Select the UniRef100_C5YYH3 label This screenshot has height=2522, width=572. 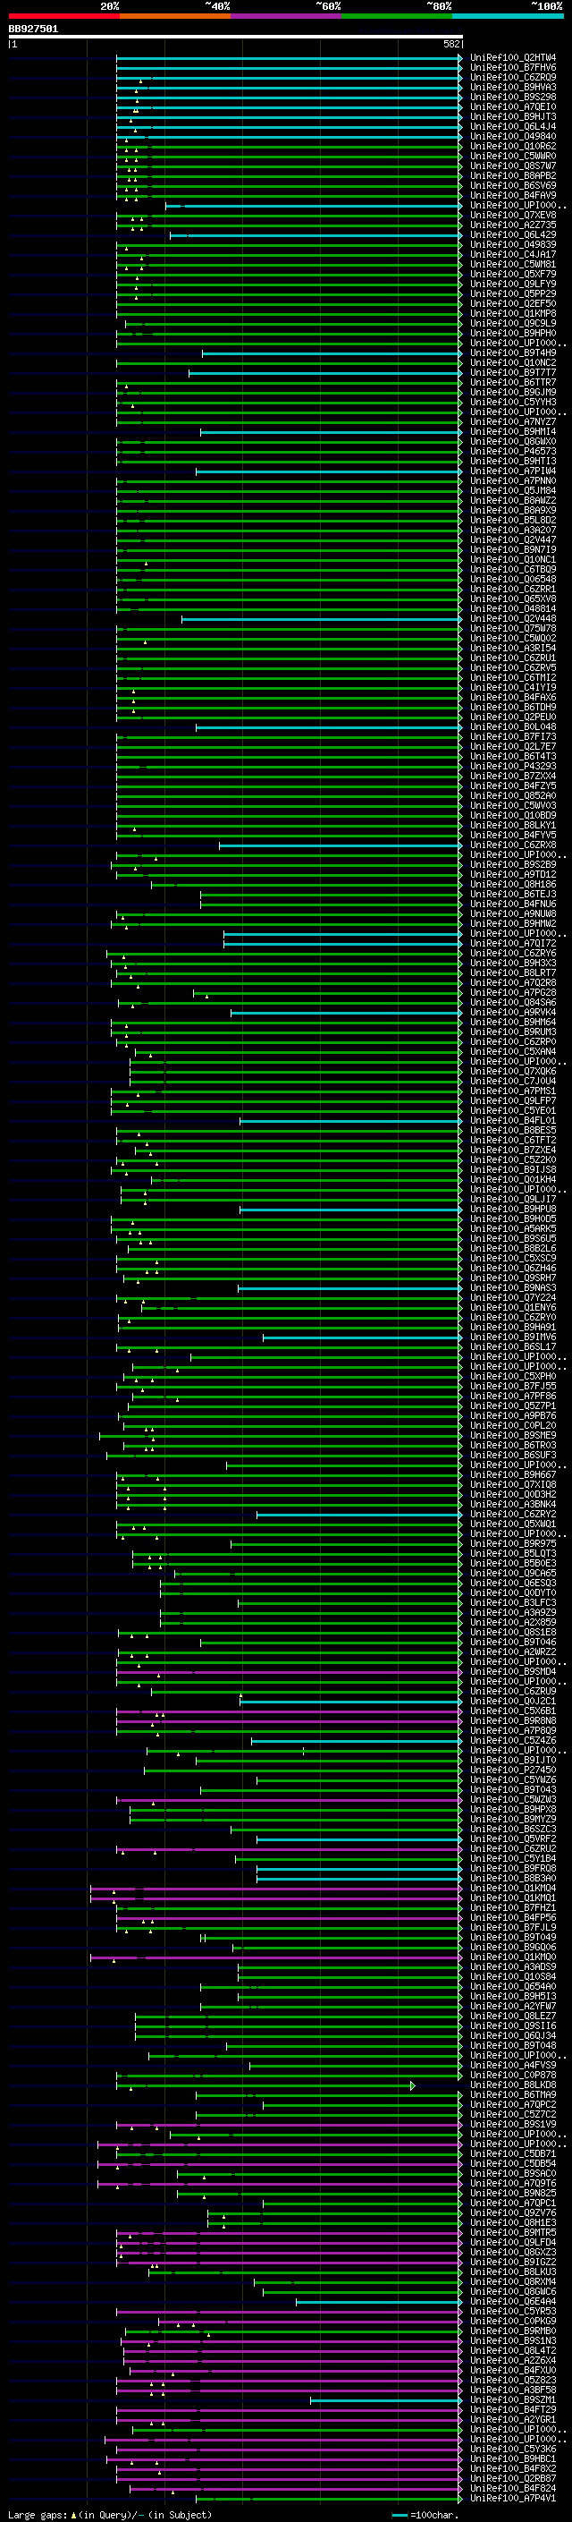coord(513,402)
